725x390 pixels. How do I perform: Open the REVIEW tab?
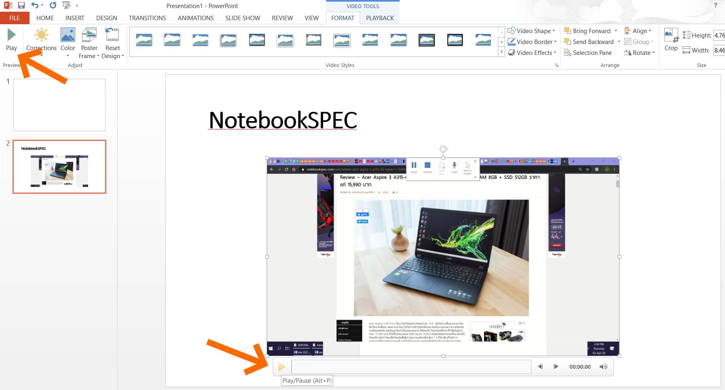click(282, 18)
